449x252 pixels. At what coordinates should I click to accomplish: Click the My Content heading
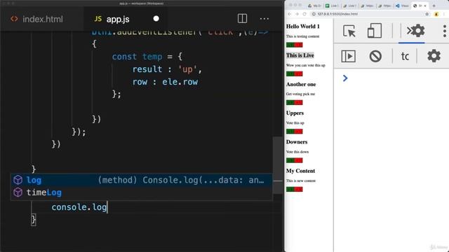[300, 171]
